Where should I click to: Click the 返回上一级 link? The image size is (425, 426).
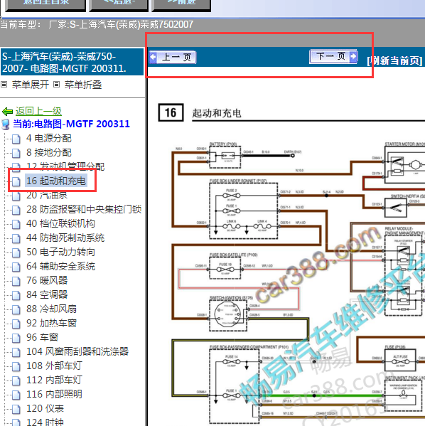[38, 112]
